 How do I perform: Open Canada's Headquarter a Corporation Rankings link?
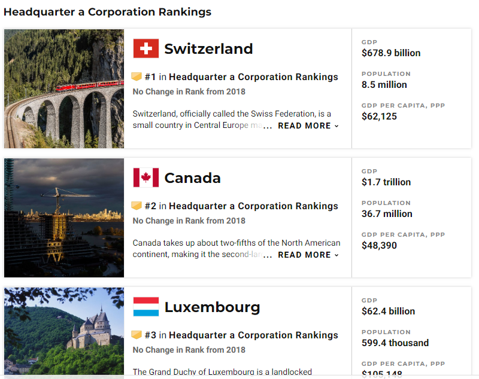[253, 206]
